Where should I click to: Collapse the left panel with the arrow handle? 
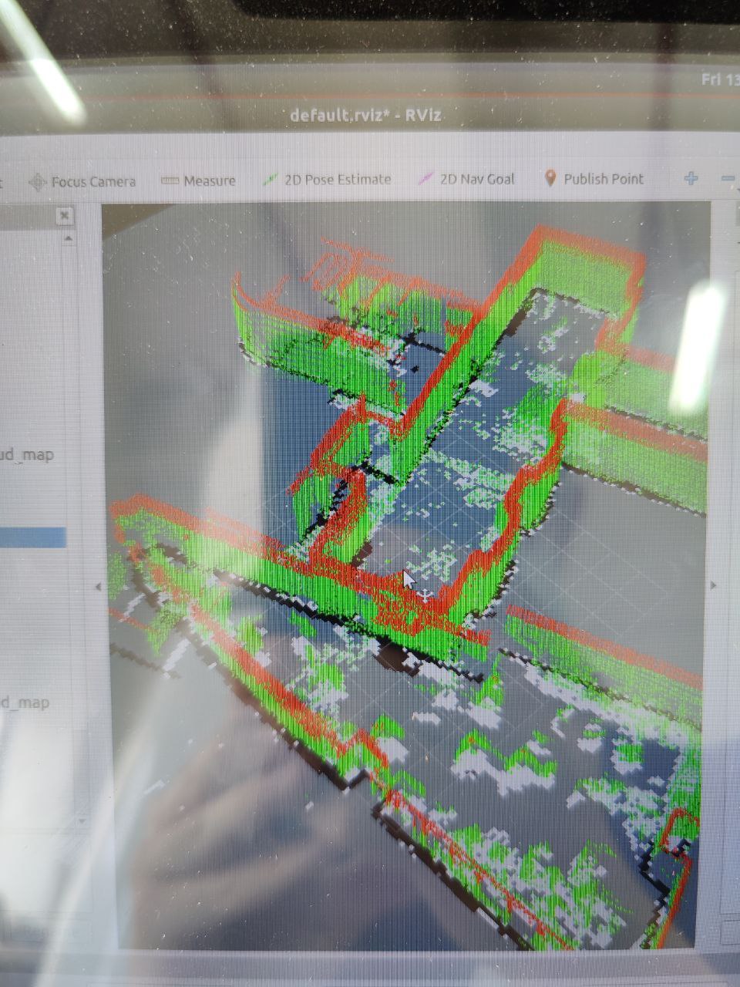pyautogui.click(x=98, y=587)
